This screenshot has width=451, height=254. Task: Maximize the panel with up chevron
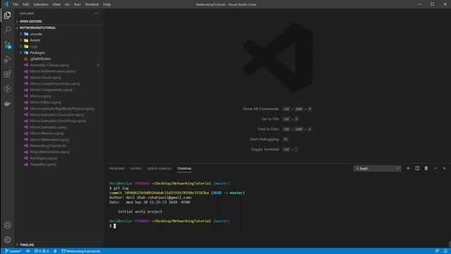click(435, 169)
